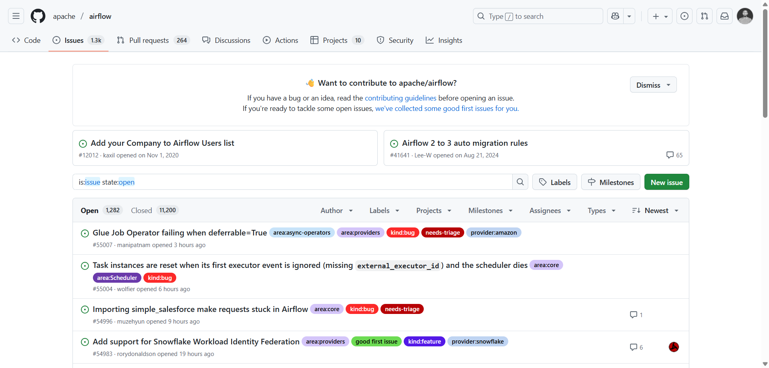769x368 pixels.
Task: Go to the Actions tab
Action: pos(280,40)
